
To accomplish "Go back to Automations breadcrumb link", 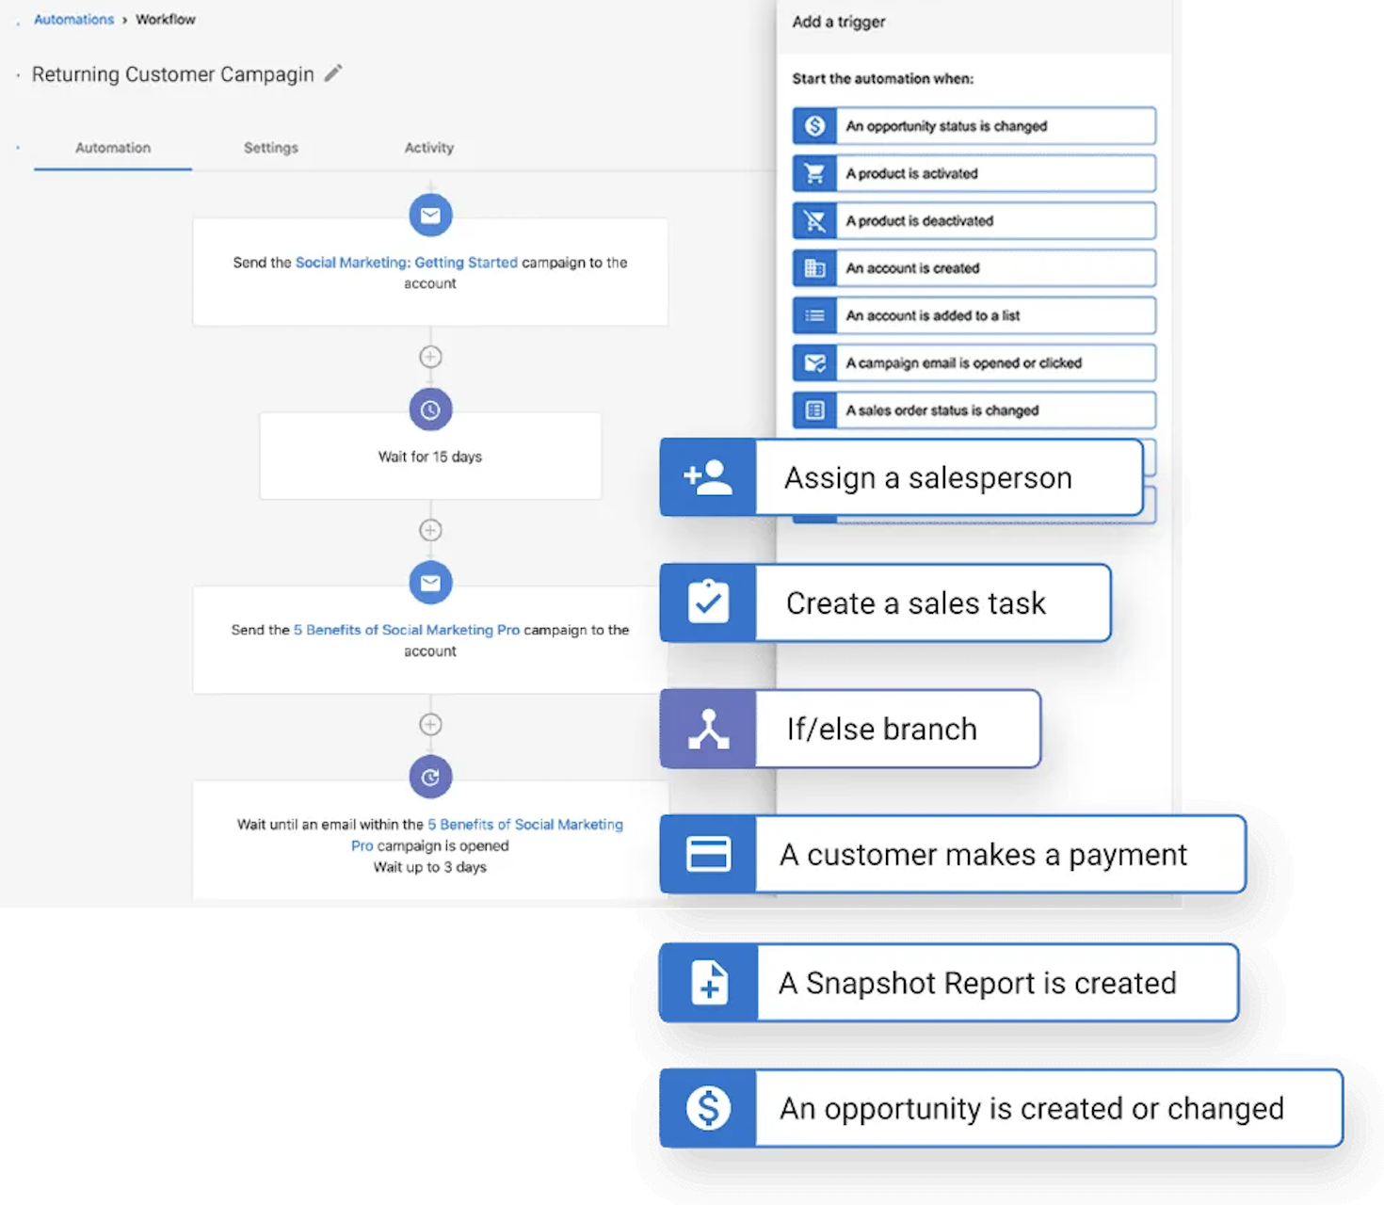I will [x=73, y=20].
